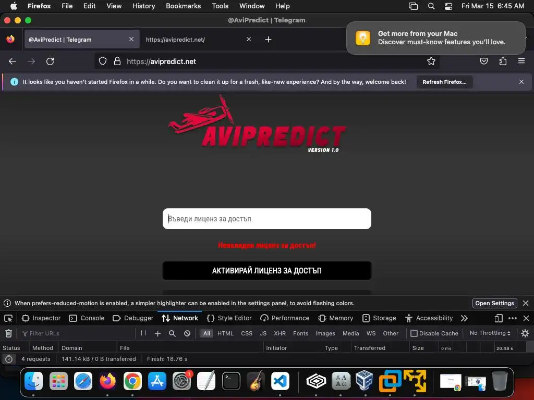Image resolution: width=534 pixels, height=400 pixels.
Task: Select the All request filter
Action: 207,333
